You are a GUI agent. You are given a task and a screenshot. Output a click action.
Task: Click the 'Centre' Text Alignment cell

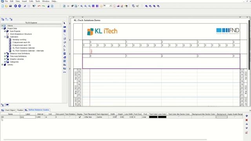(x=102, y=117)
